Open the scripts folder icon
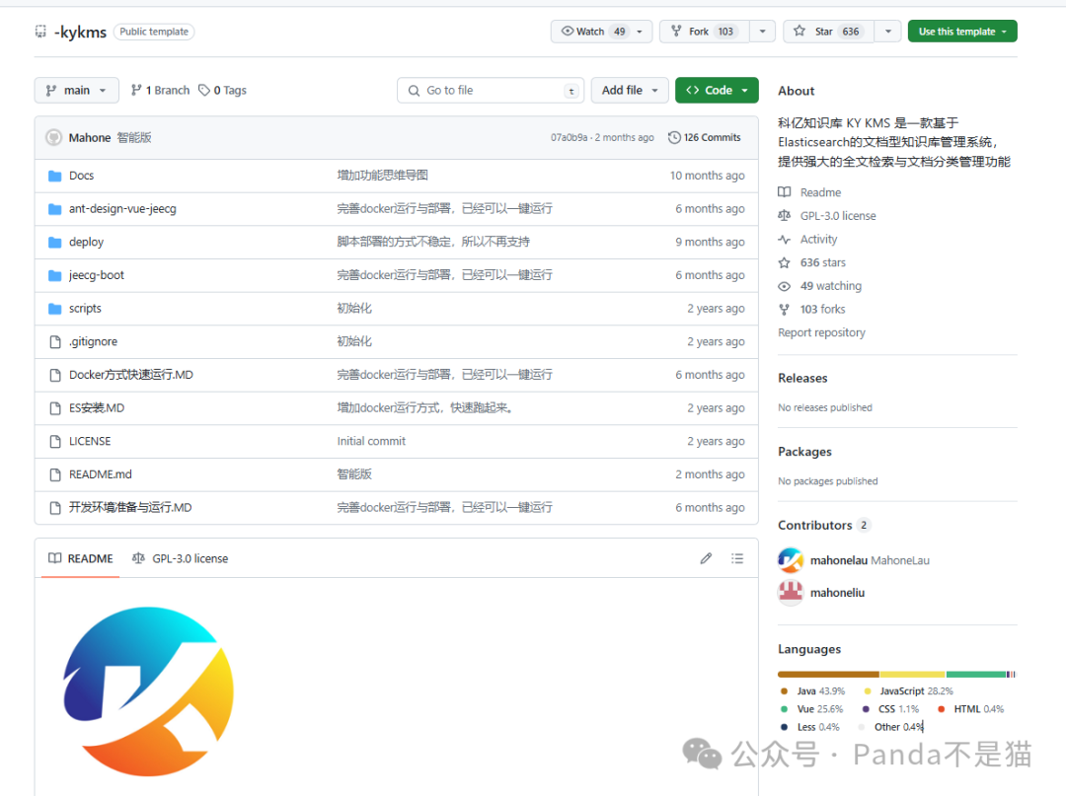Viewport: 1066px width, 796px height. tap(55, 309)
